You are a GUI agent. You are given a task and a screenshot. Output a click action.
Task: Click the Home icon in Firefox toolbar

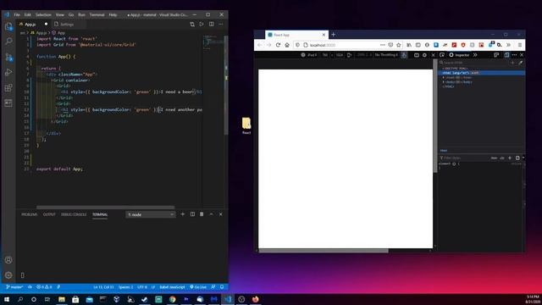(287, 45)
